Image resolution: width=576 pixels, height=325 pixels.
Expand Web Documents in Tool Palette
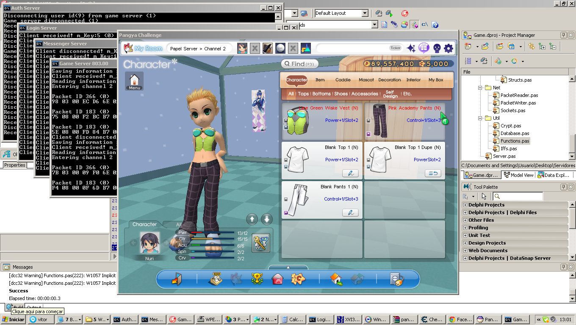(465, 251)
